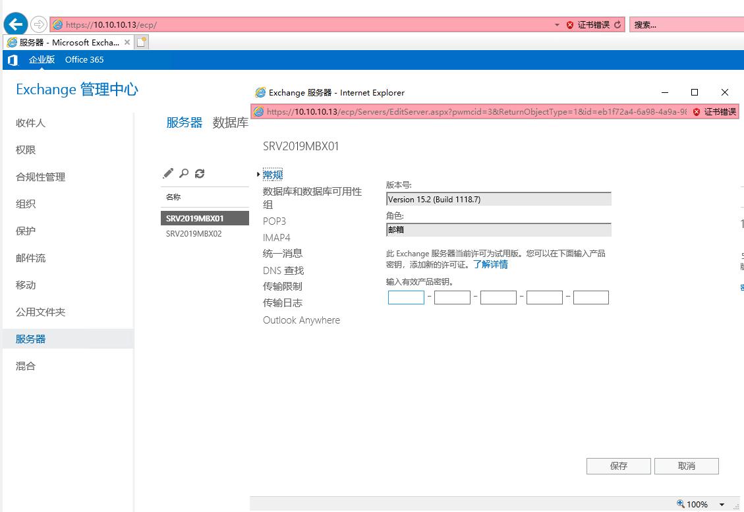Open a new tab using the new tab icon
Image resolution: width=744 pixels, height=512 pixels.
coord(142,41)
